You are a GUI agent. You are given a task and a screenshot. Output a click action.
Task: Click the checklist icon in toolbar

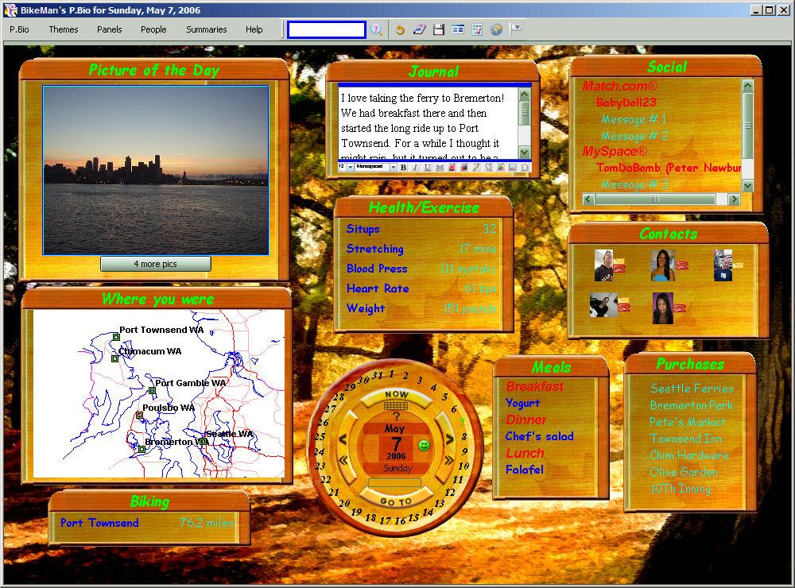coord(477,29)
